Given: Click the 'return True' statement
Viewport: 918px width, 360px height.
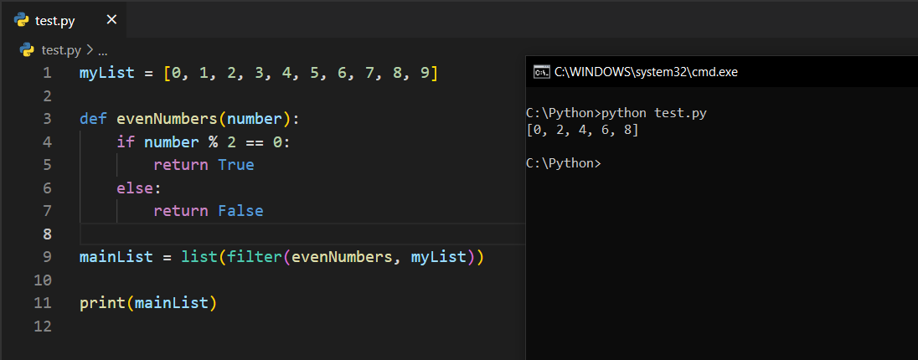Looking at the screenshot, I should coord(204,165).
